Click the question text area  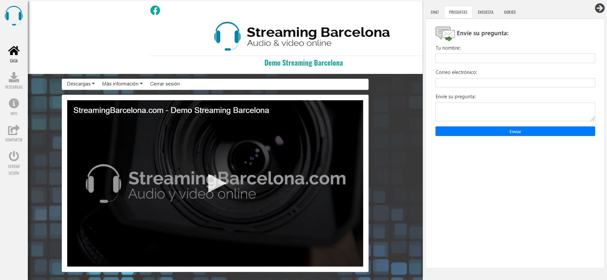(x=515, y=112)
